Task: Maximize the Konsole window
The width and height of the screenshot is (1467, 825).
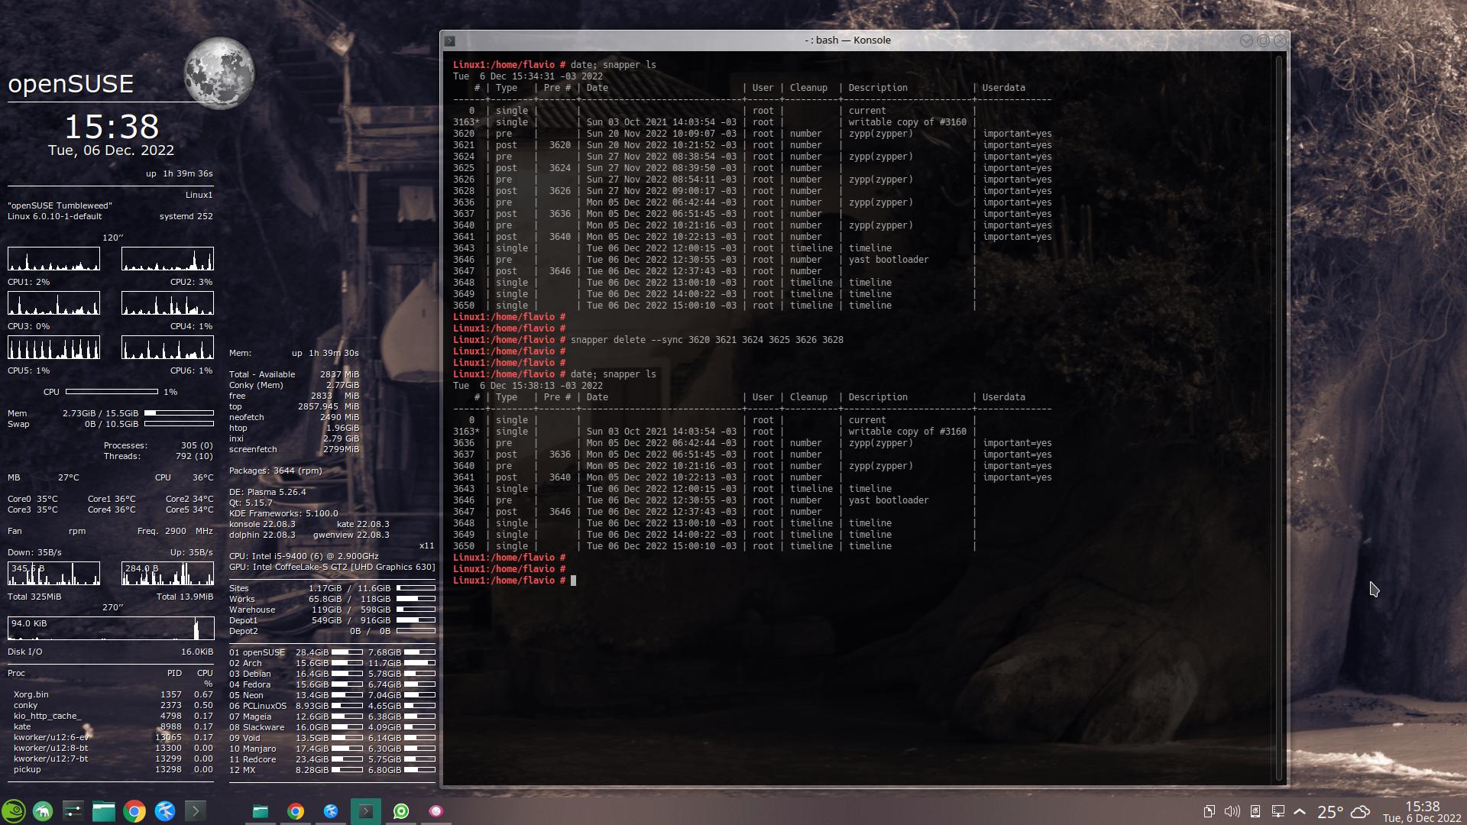Action: click(x=1263, y=40)
